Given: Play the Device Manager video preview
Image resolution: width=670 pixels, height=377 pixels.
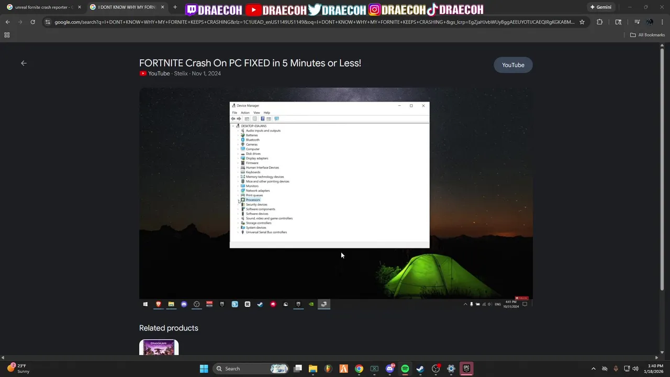Looking at the screenshot, I should (x=336, y=198).
